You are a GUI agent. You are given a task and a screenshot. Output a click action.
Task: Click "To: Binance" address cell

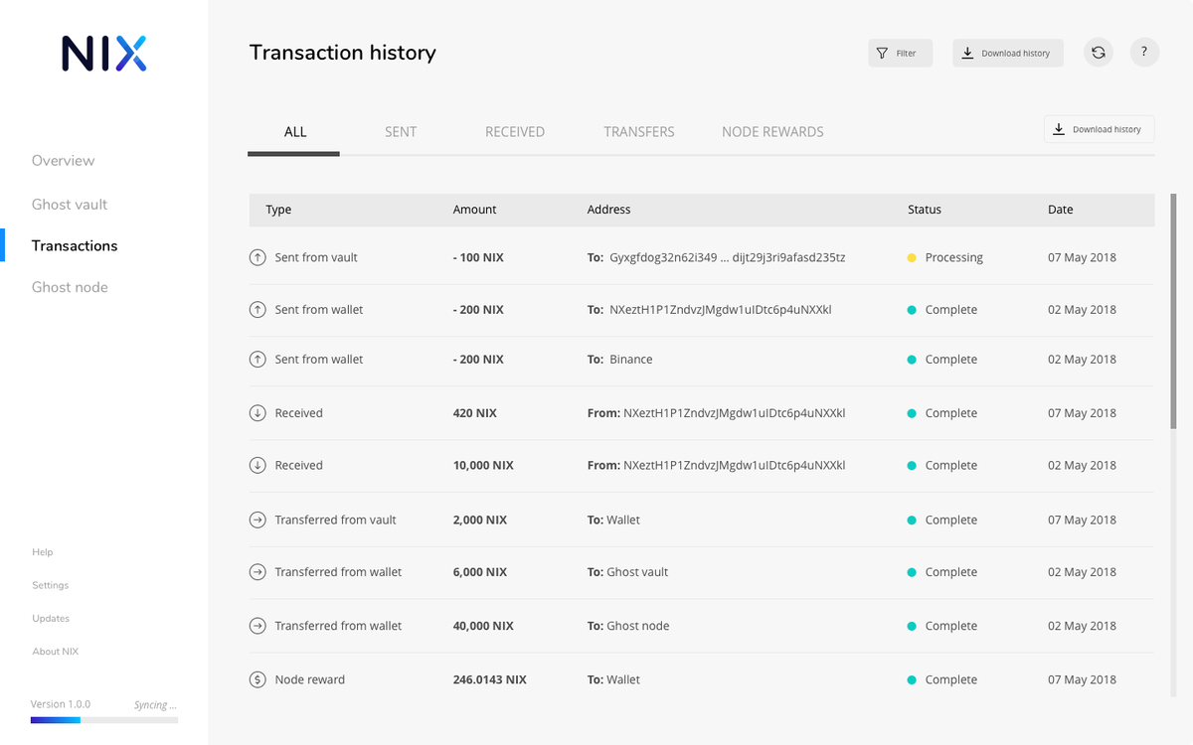coord(619,360)
